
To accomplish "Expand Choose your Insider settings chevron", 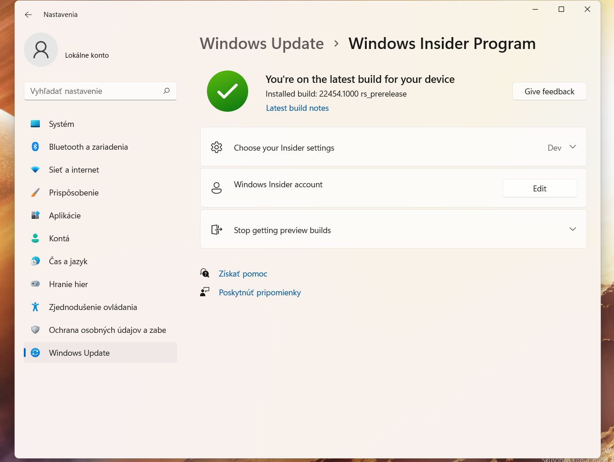I will (573, 147).
